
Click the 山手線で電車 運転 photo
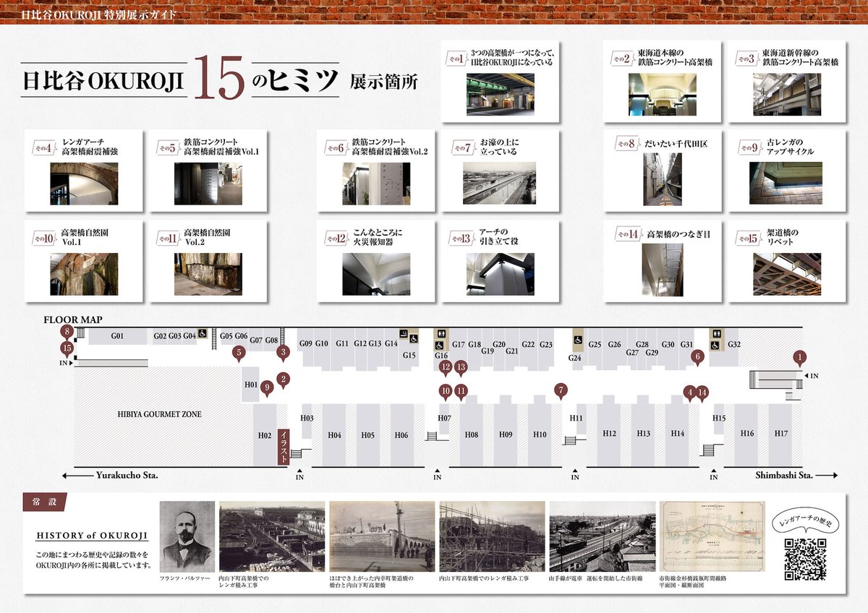(603, 537)
